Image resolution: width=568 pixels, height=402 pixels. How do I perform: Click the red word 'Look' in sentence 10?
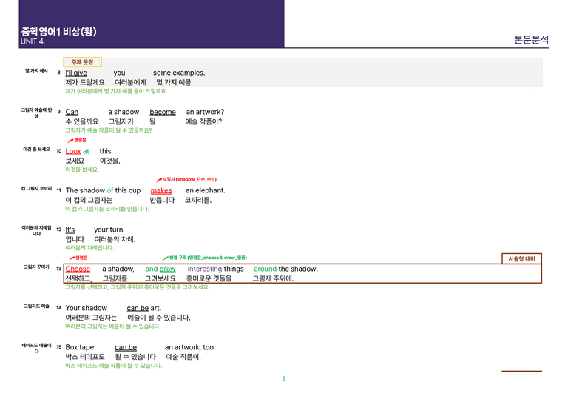[73, 151]
